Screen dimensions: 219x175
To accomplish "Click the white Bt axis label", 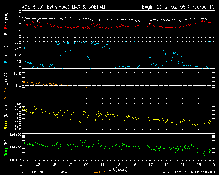I will (5, 33).
